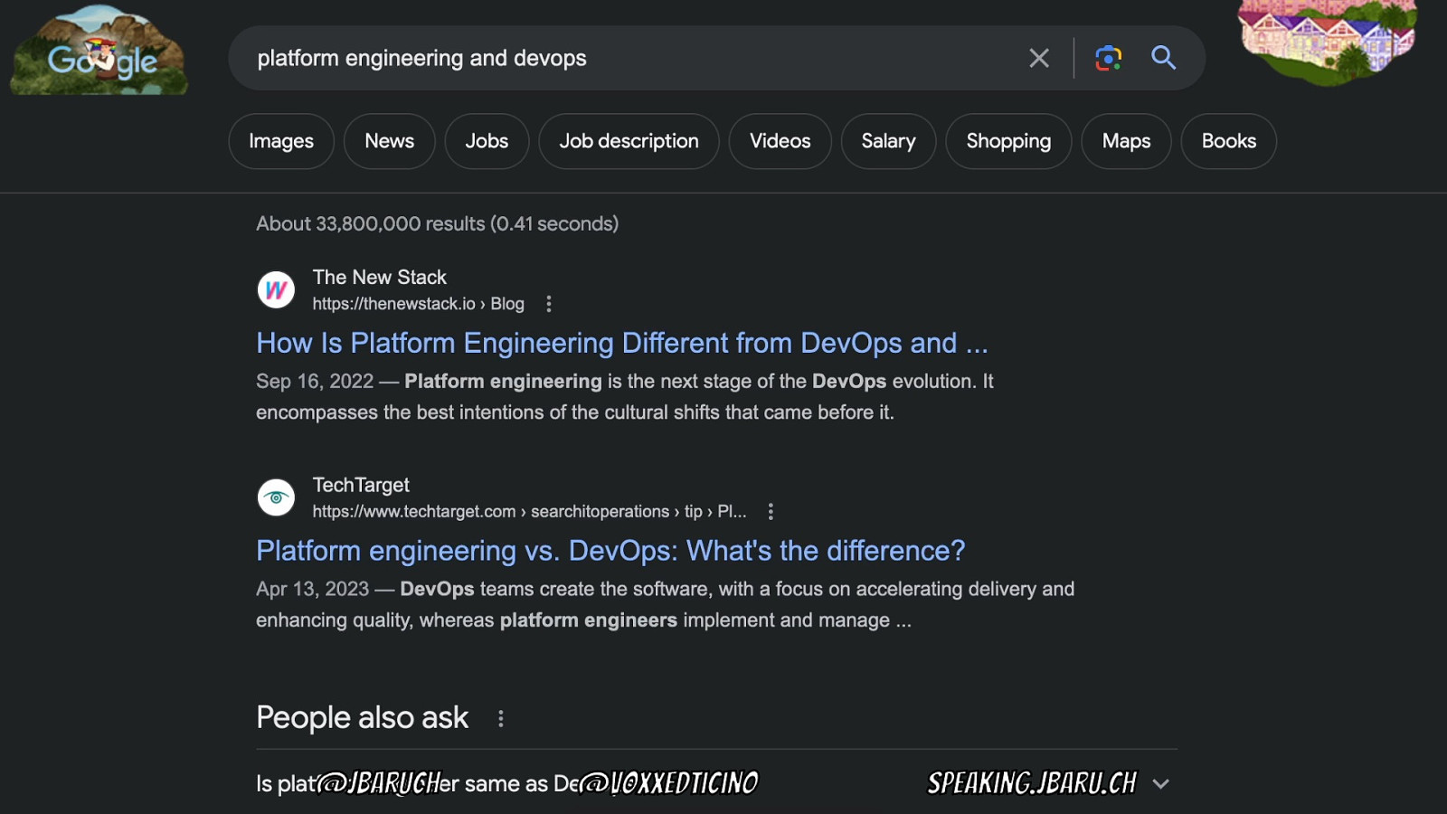Viewport: 1447px width, 814px height.
Task: Click the 'Sep 16, 2022' snippet text
Action: (x=315, y=382)
